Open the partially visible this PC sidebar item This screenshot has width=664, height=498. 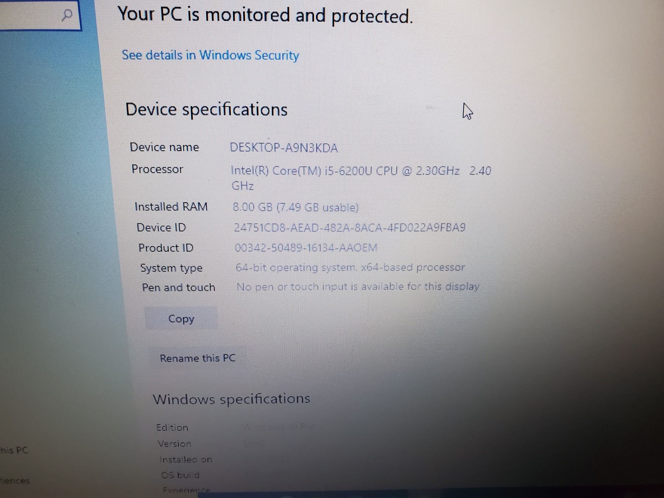point(14,450)
